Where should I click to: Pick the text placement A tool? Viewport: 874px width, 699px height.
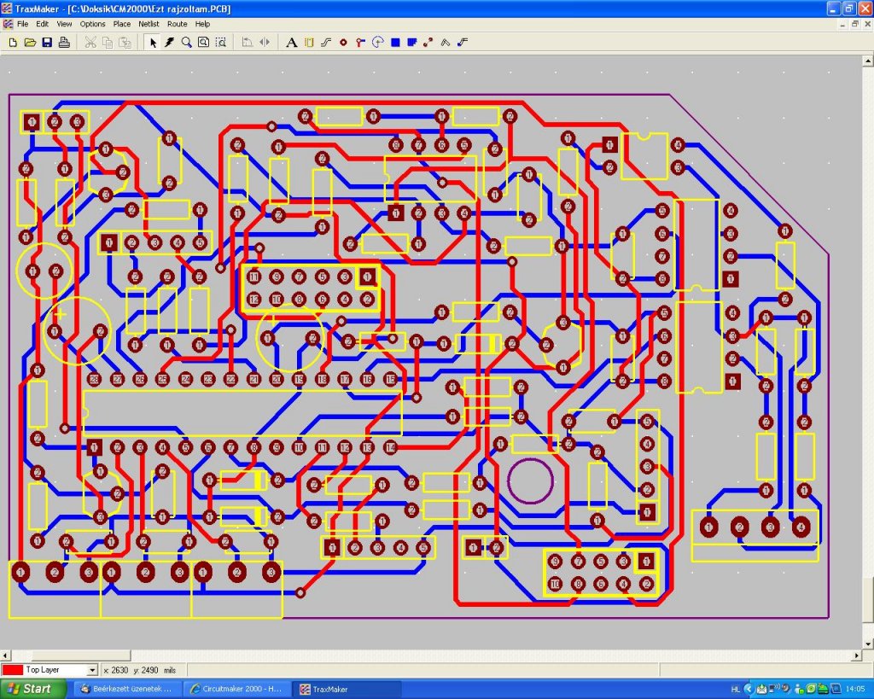(x=291, y=43)
